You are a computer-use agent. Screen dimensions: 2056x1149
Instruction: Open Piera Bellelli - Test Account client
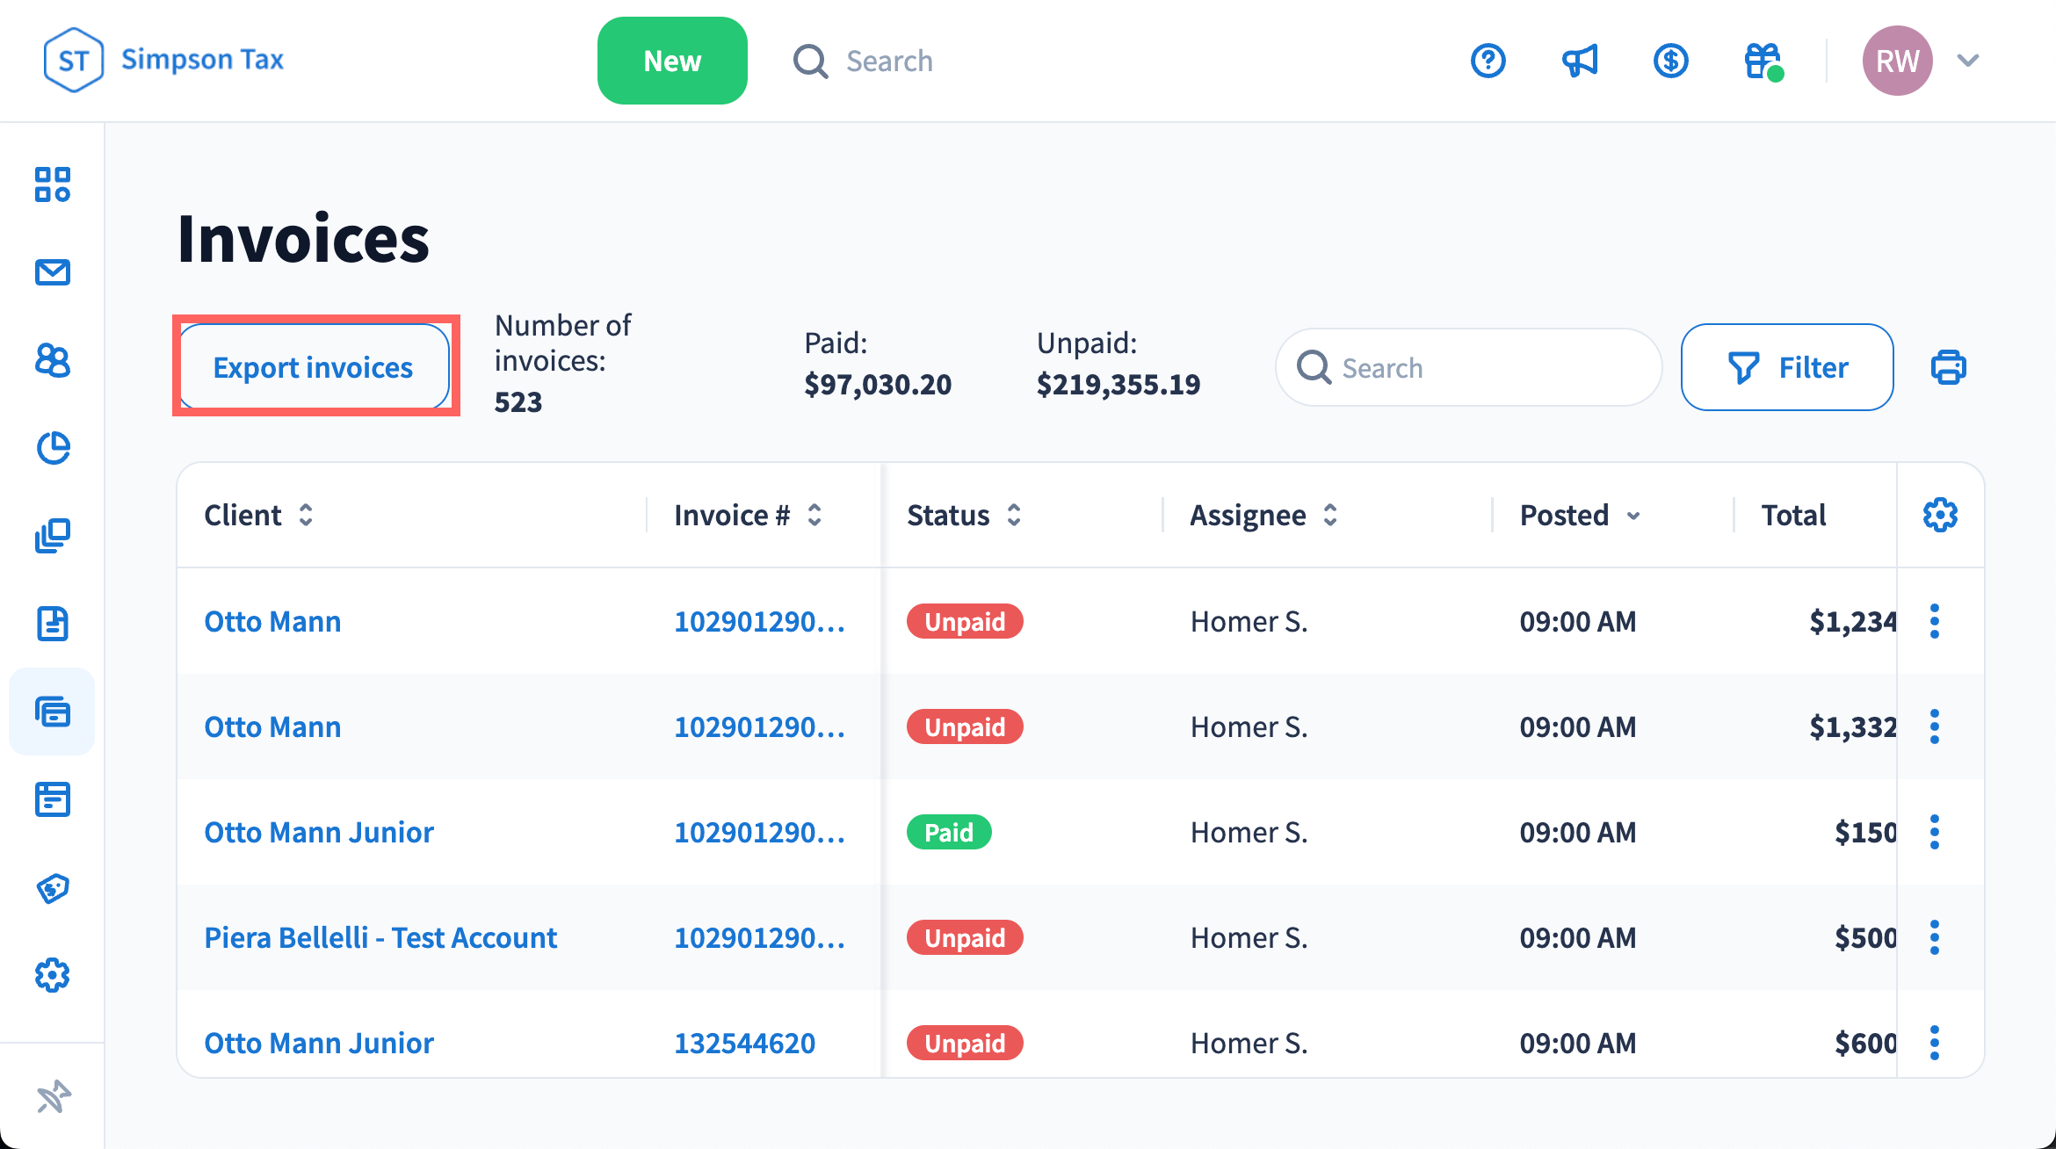(x=380, y=937)
